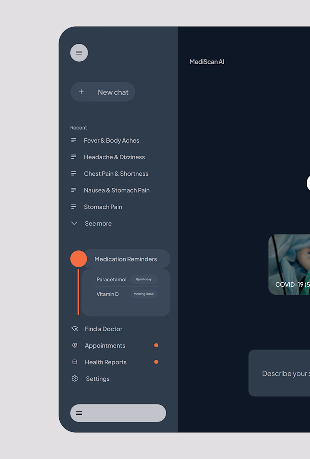Click the orange vertical reminder progress bar

coord(78,292)
